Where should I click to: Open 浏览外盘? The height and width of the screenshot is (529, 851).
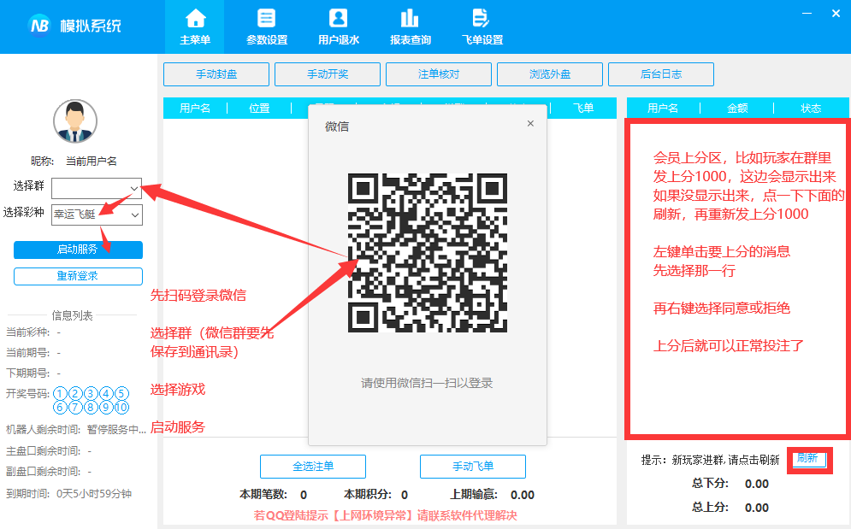(x=550, y=74)
